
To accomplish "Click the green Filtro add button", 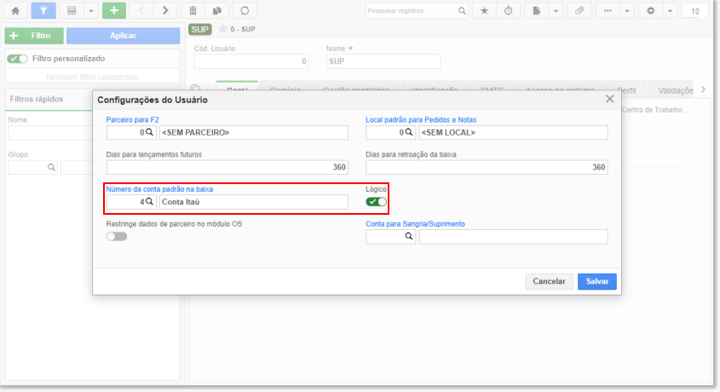I will (x=34, y=35).
